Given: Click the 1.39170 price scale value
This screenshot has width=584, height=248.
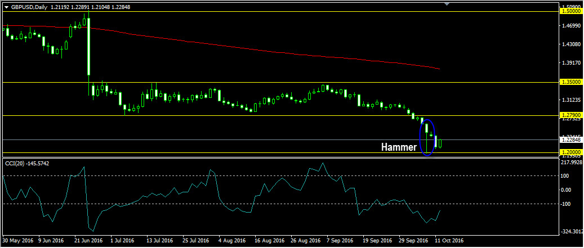Looking at the screenshot, I should pyautogui.click(x=572, y=63).
